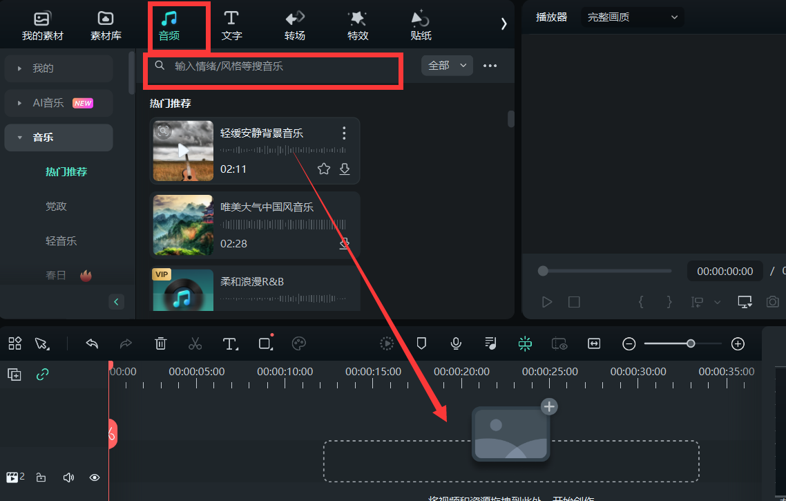Image resolution: width=786 pixels, height=501 pixels.
Task: Open the text tool from the timeline toolbar
Action: 230,343
